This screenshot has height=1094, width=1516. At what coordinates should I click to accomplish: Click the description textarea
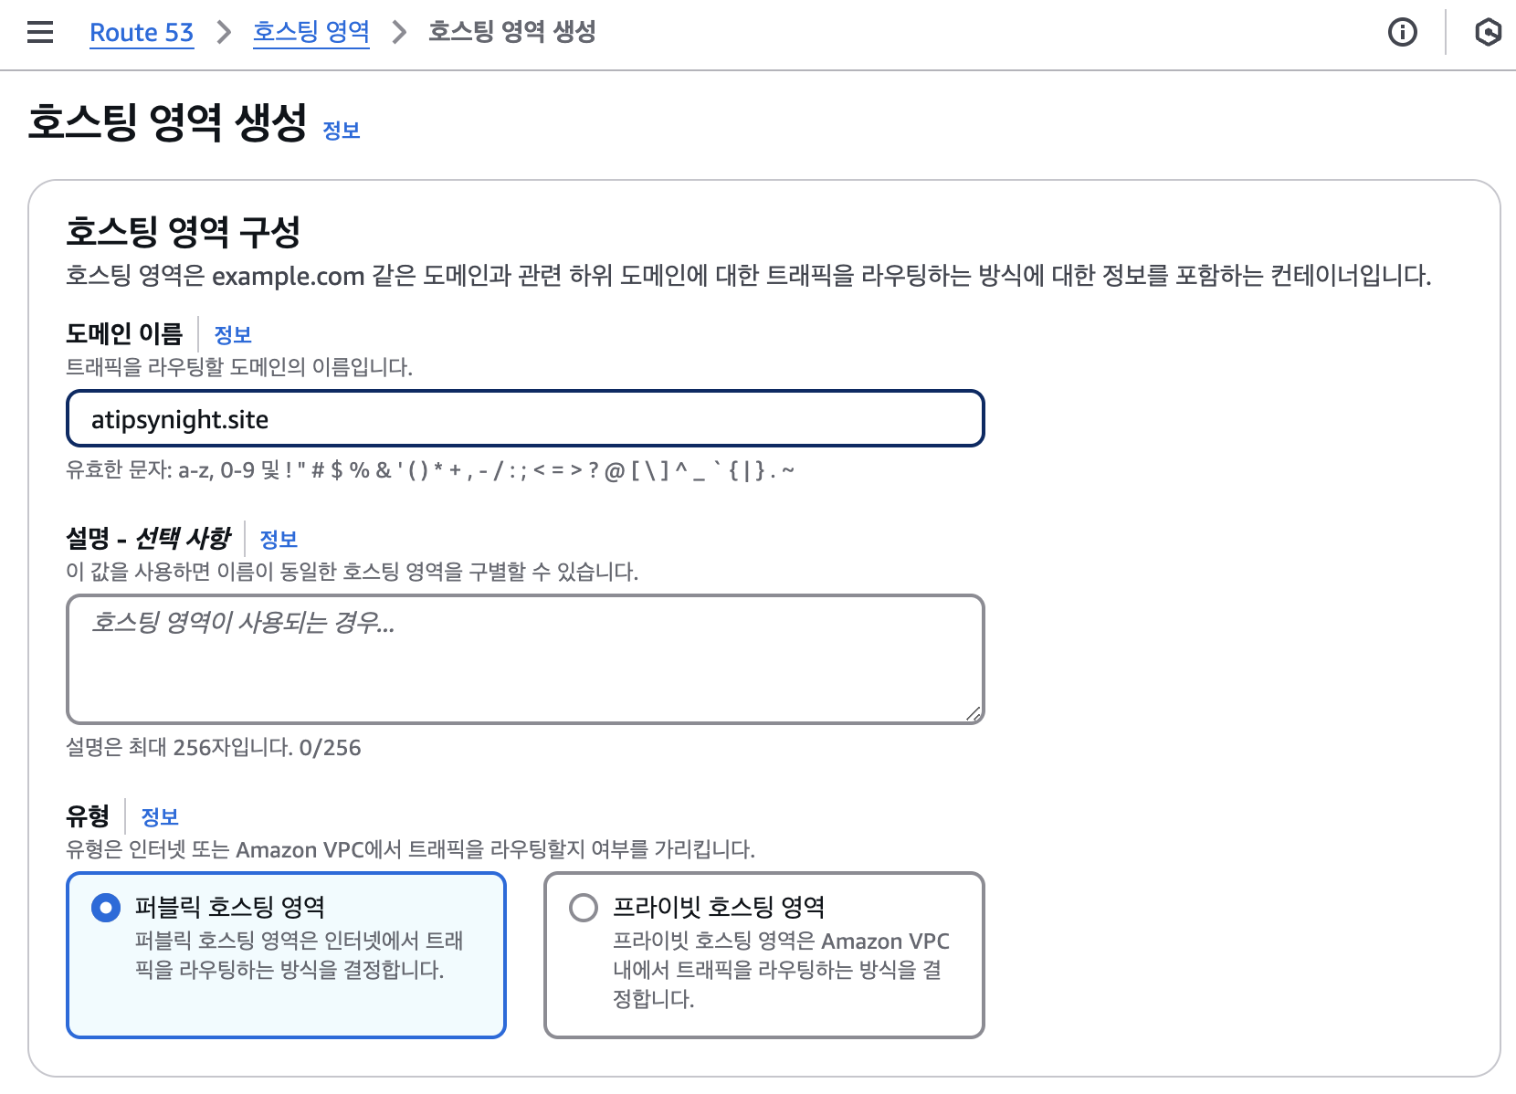[525, 658]
